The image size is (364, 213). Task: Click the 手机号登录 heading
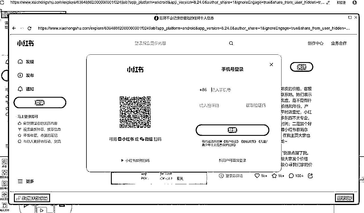[232, 69]
